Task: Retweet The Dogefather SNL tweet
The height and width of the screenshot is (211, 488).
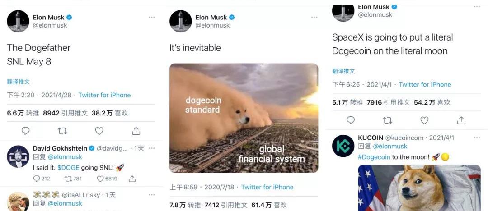Action: [x=62, y=131]
